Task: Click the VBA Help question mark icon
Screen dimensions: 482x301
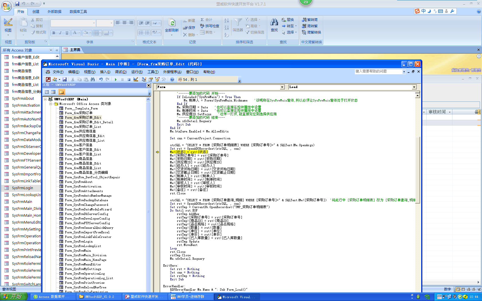Action: click(x=172, y=79)
